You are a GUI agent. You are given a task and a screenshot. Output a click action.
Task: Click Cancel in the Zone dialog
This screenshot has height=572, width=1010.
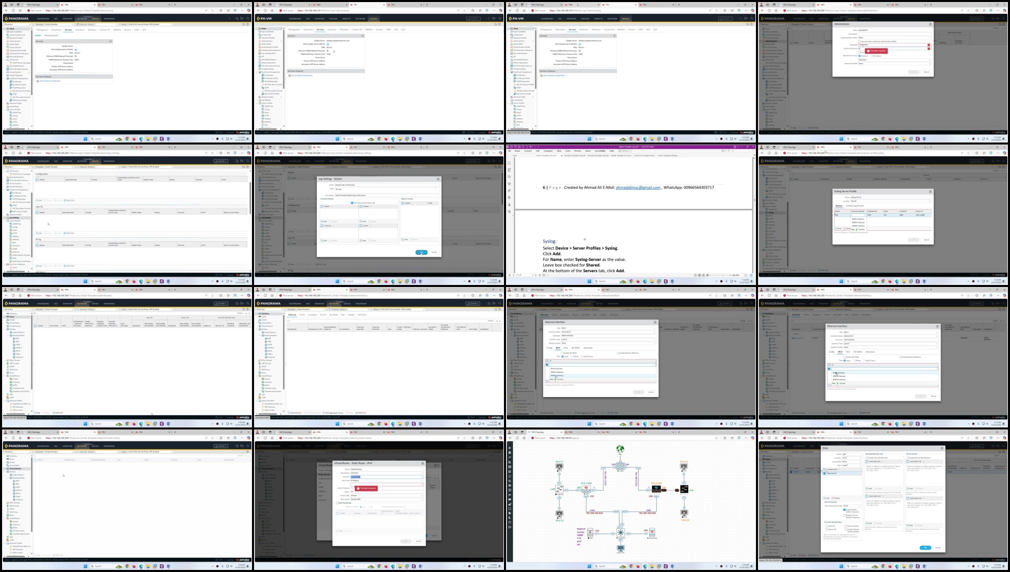938,548
